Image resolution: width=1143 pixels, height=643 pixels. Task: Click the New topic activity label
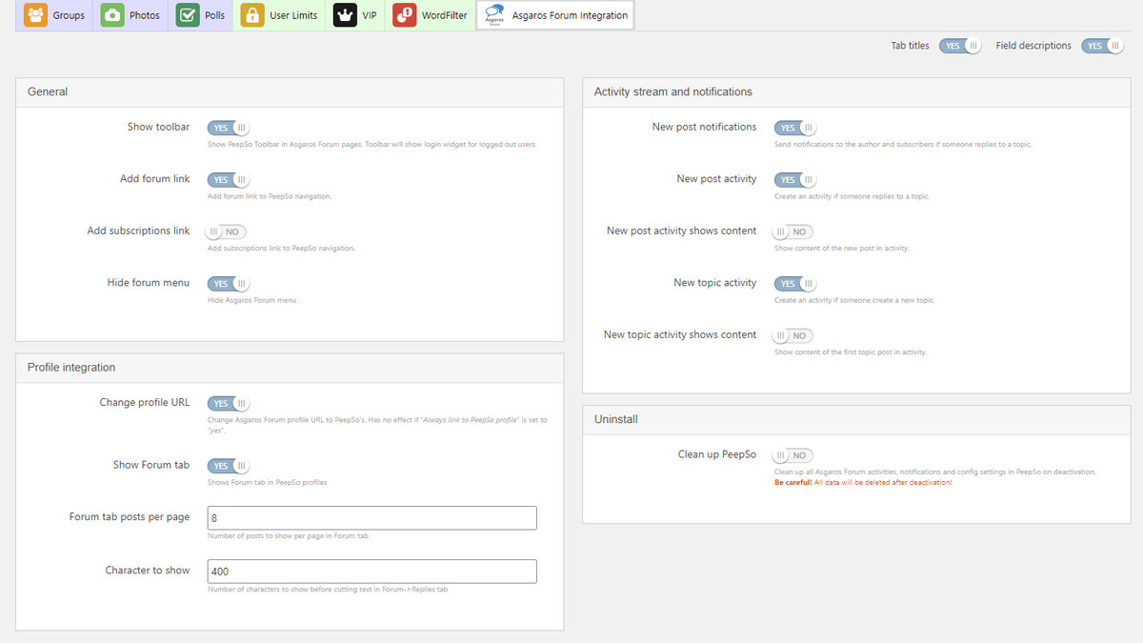[714, 283]
